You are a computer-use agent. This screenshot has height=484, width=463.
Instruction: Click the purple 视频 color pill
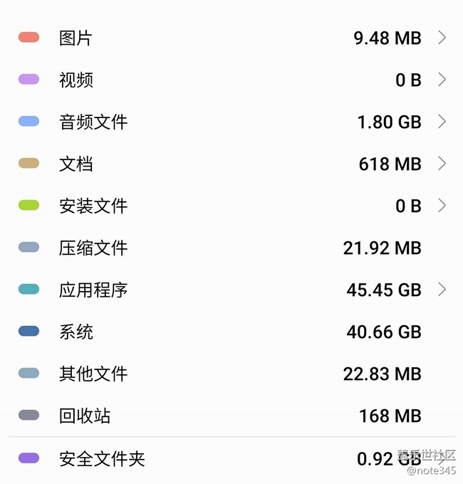[28, 80]
